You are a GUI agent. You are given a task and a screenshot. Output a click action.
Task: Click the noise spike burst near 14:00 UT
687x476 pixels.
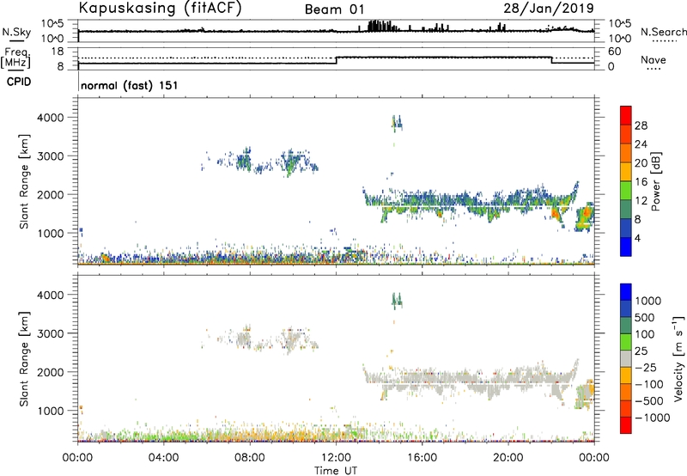point(380,26)
